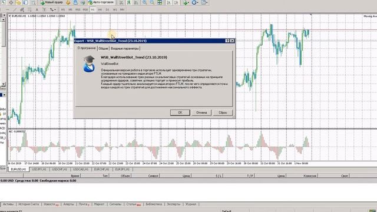377x212 pixels.
Task: Open the 'О программе' dialog tab
Action: (87, 48)
